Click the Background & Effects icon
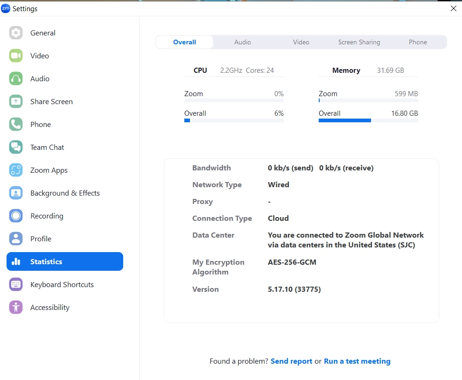 click(x=16, y=193)
